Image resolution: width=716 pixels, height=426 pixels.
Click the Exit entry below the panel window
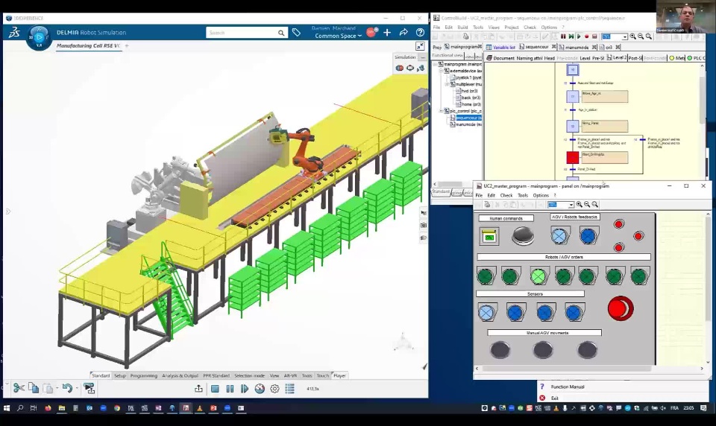pos(554,398)
